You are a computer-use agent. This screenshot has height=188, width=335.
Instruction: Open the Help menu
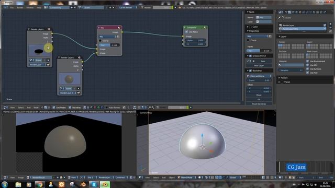[x=39, y=7]
